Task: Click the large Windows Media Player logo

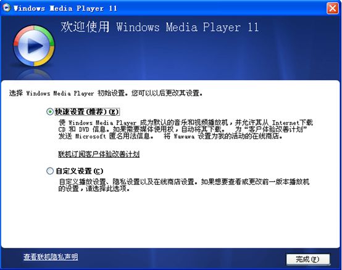Action: tap(34, 46)
